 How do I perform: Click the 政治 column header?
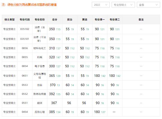point(70,19)
